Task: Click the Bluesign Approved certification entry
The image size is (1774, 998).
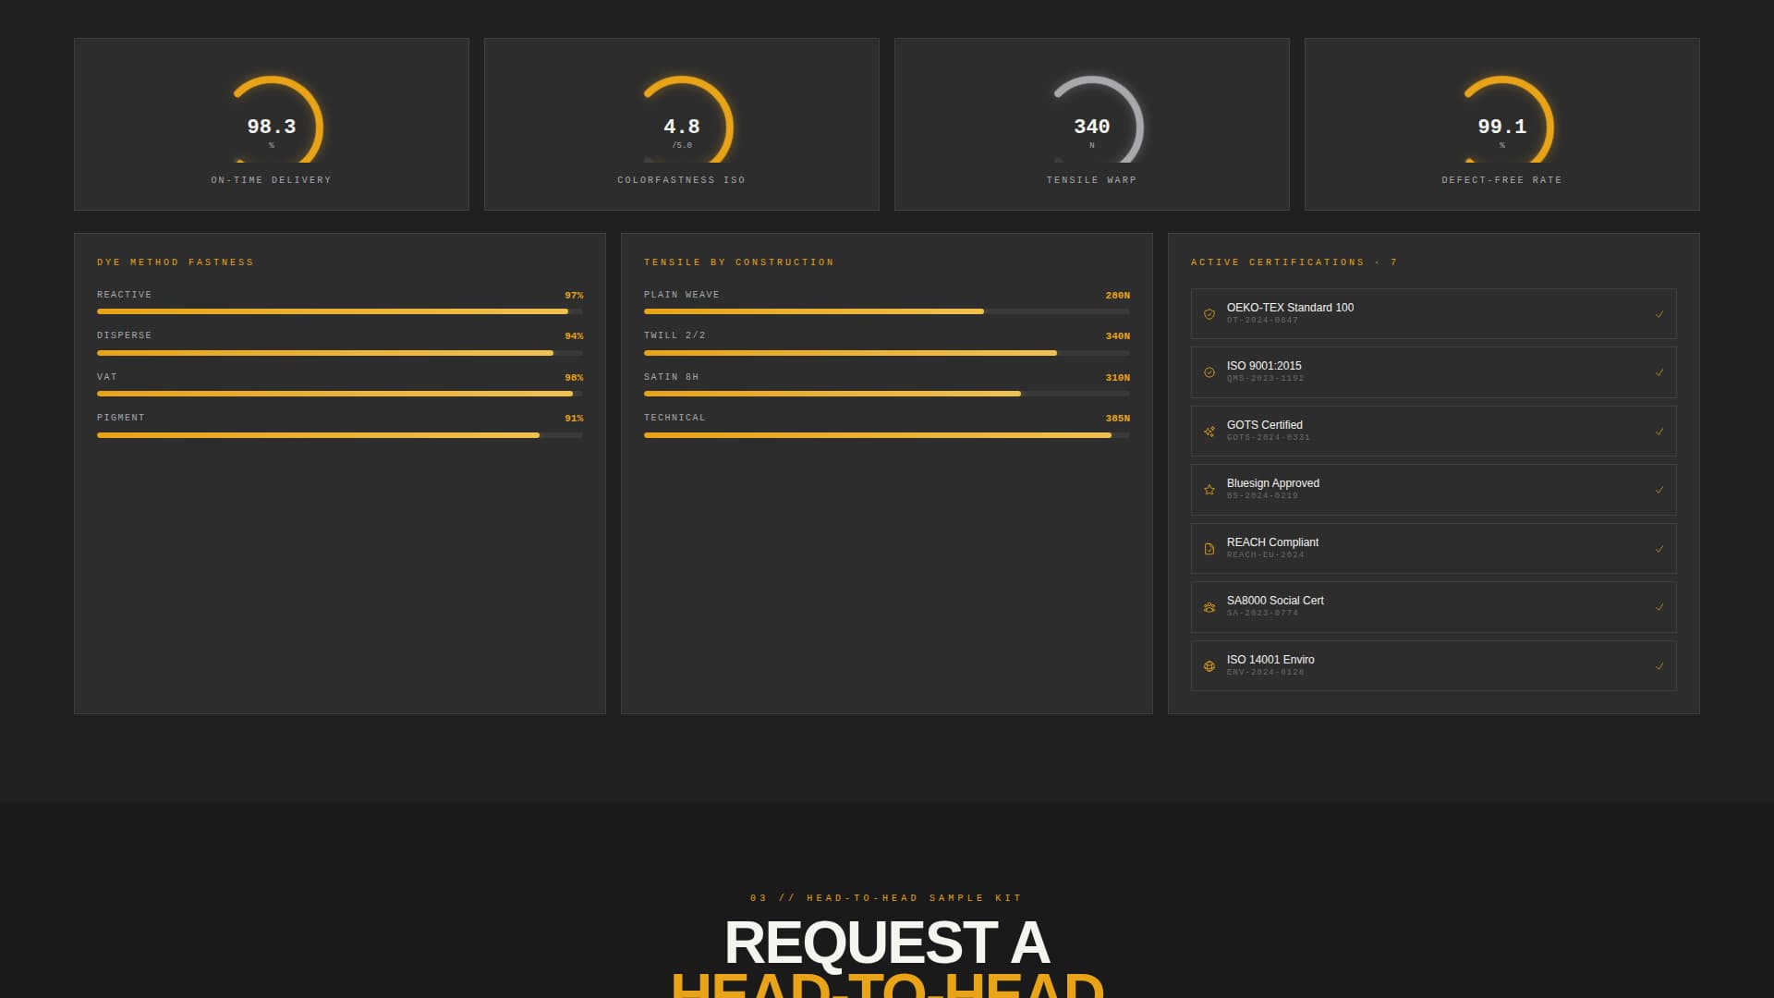Action: click(1433, 490)
